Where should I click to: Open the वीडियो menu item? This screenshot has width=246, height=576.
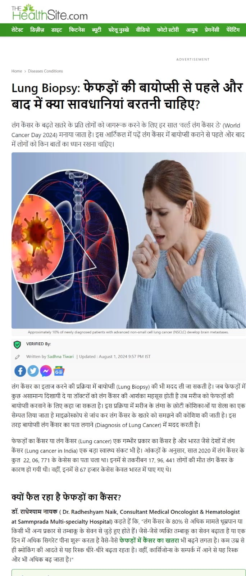coord(143,30)
